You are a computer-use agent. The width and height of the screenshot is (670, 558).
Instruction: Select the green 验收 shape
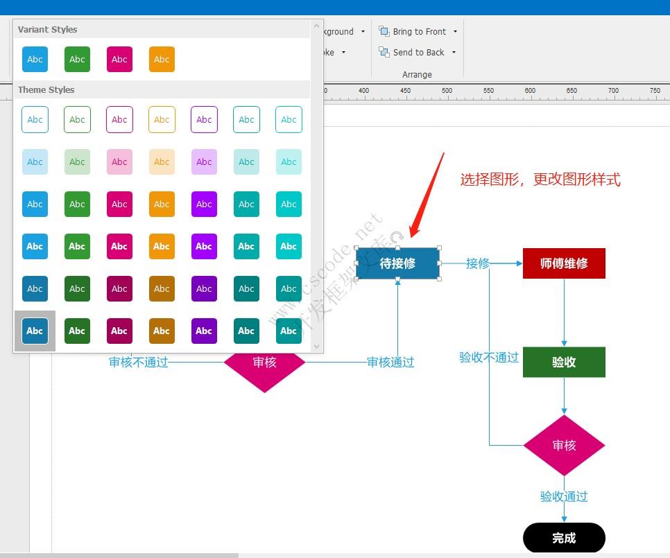click(564, 362)
